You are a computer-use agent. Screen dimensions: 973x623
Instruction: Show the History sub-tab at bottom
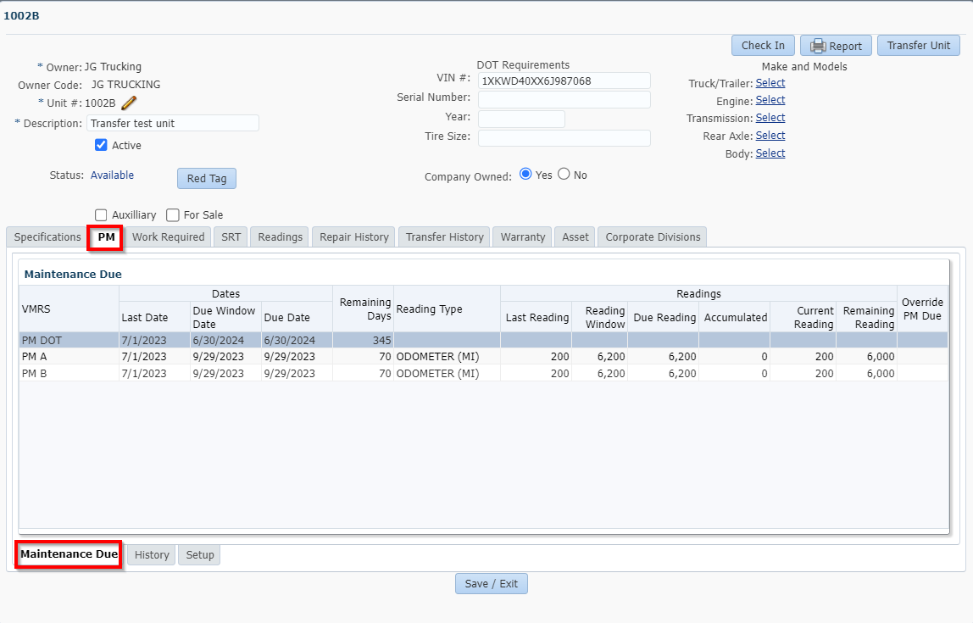pyautogui.click(x=152, y=555)
